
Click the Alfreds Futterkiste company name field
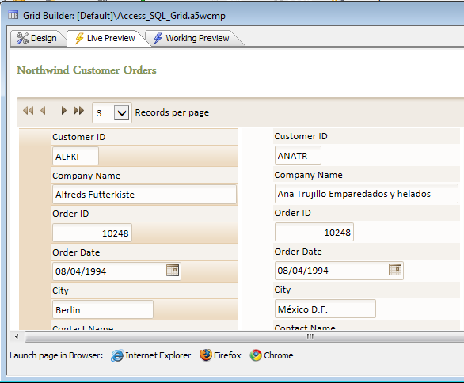click(144, 195)
